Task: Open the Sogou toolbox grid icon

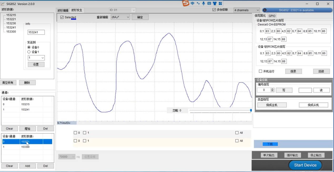Action: 220,3
